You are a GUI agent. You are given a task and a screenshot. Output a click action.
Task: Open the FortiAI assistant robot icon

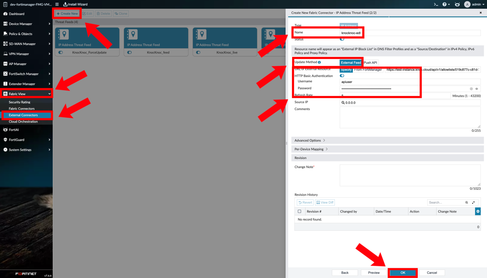(x=457, y=4)
